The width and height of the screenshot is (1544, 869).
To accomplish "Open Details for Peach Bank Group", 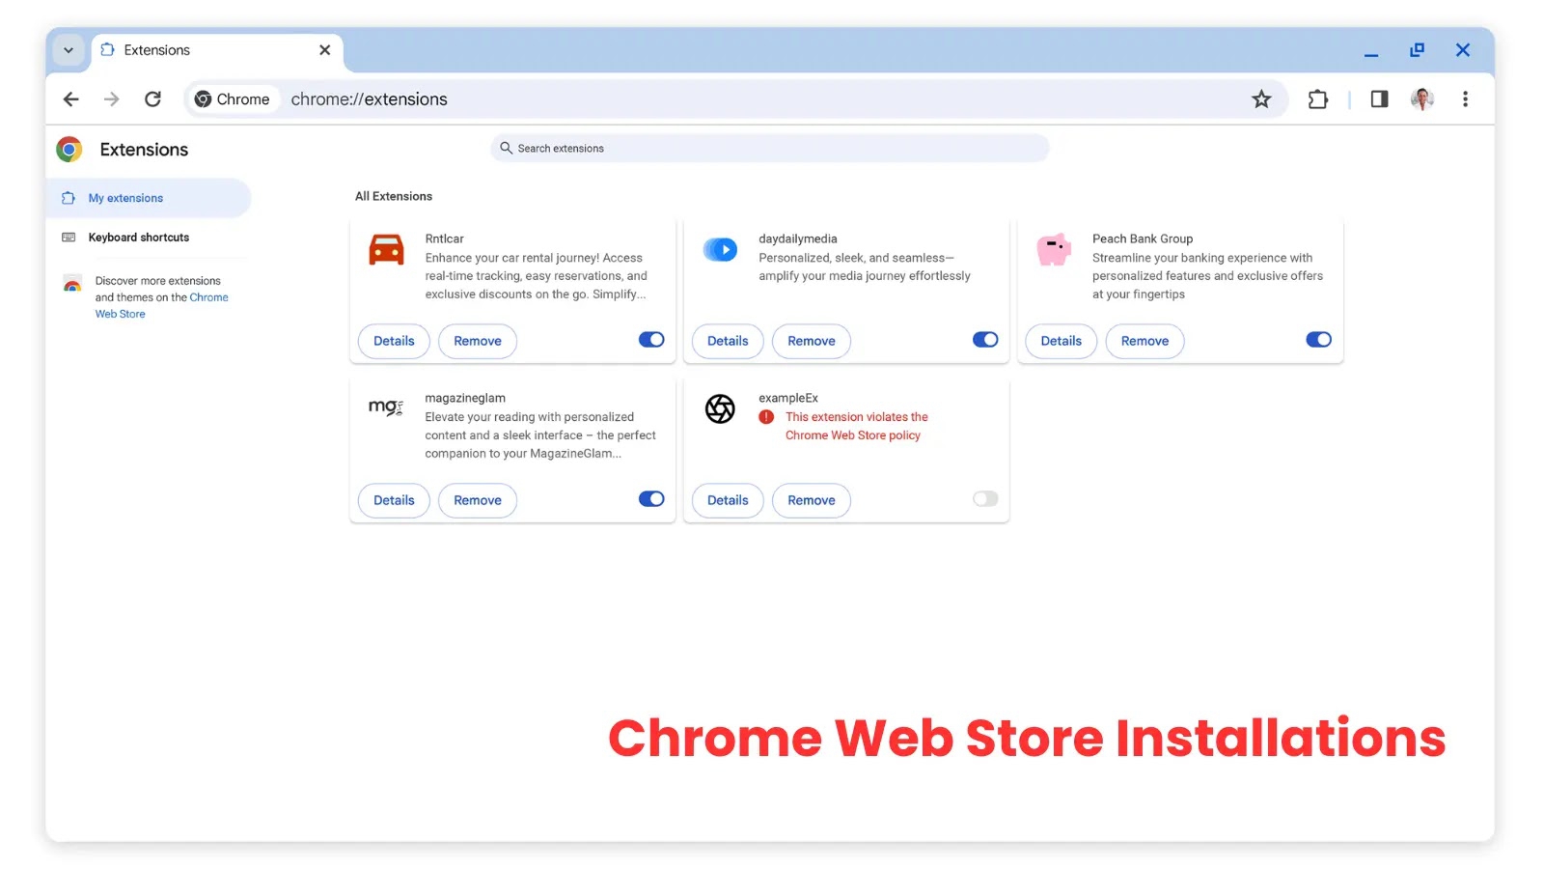I will click(x=1061, y=341).
